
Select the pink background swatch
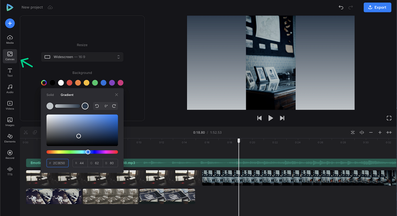121,83
